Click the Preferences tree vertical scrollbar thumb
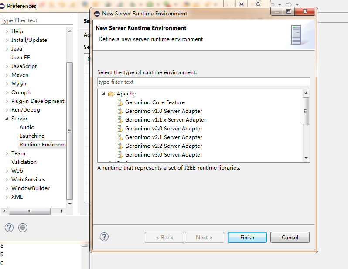 [x=70, y=131]
